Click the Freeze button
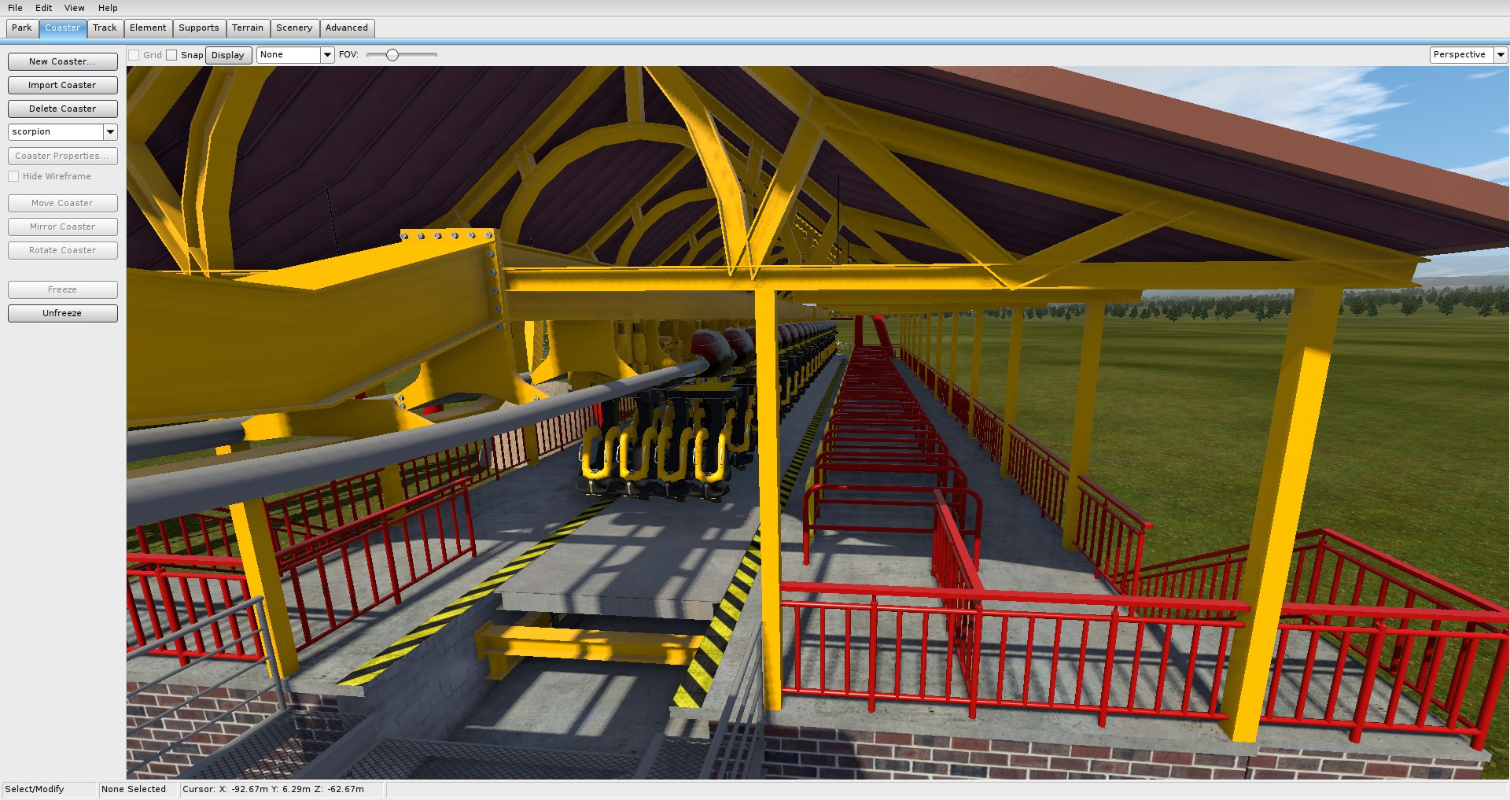The width and height of the screenshot is (1510, 800). pyautogui.click(x=62, y=289)
